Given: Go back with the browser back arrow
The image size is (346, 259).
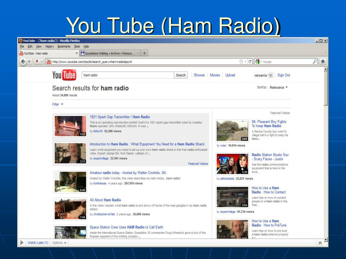Looking at the screenshot, I should coord(23,62).
